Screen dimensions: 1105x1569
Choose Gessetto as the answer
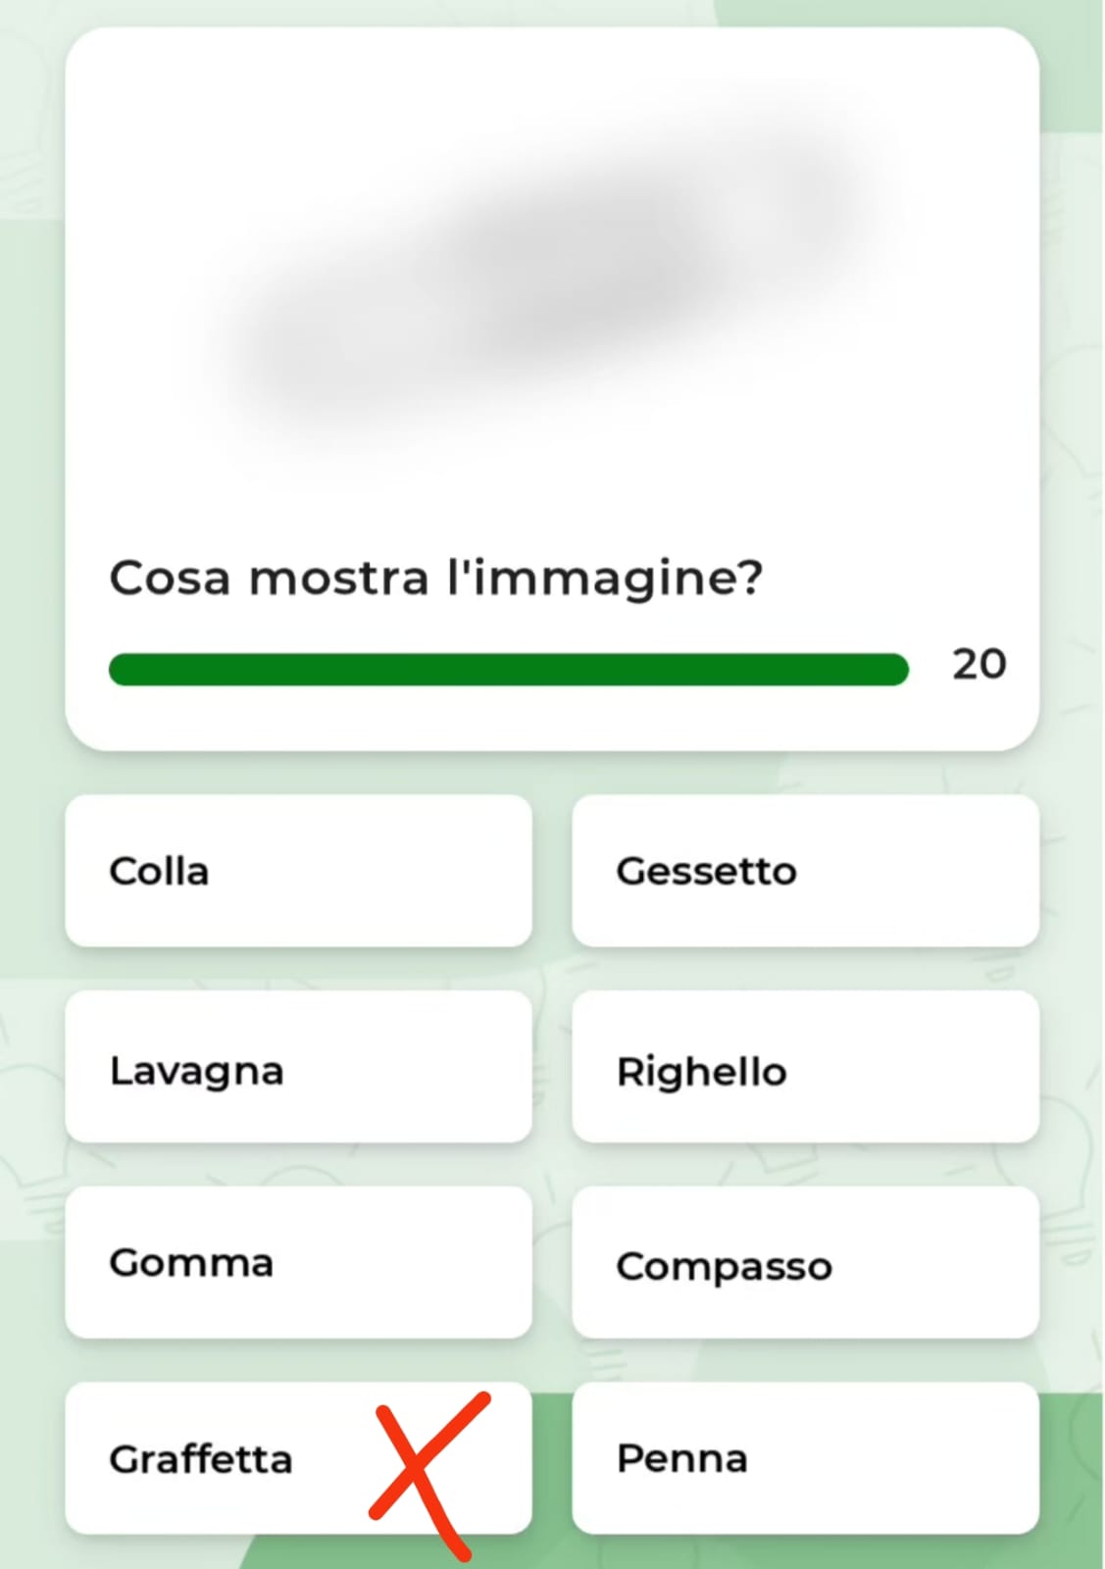tap(805, 871)
